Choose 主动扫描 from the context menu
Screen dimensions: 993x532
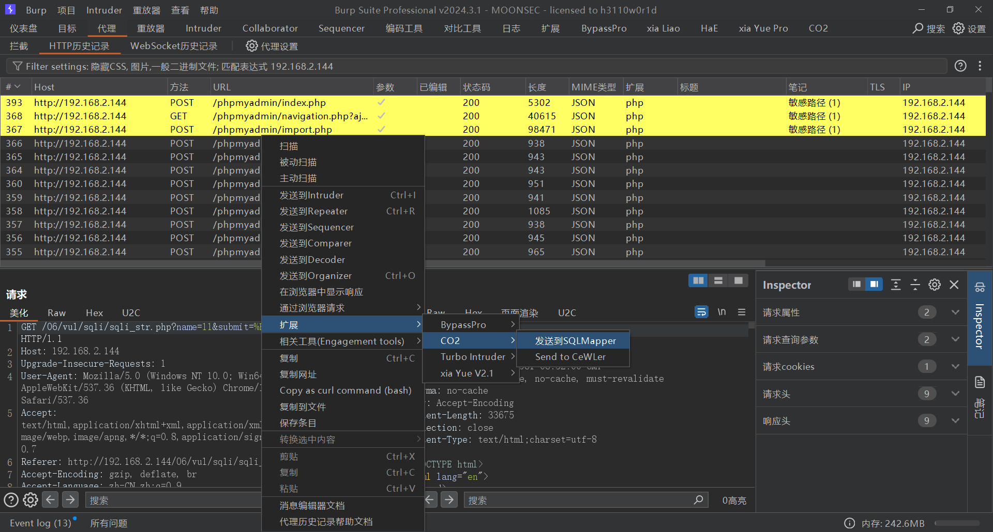[x=343, y=178]
